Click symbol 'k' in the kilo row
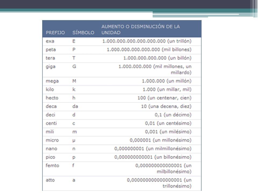 74,90
